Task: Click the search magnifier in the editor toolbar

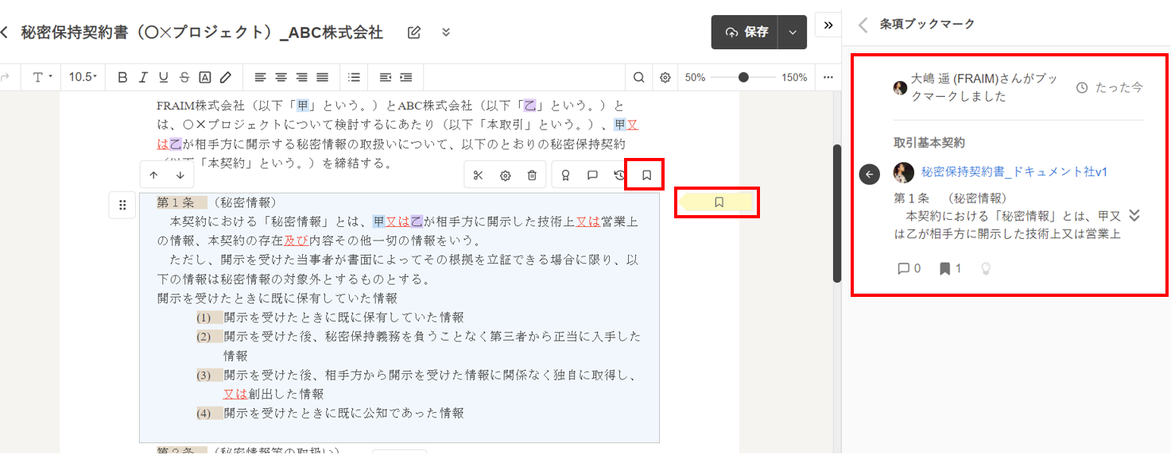Action: (639, 77)
